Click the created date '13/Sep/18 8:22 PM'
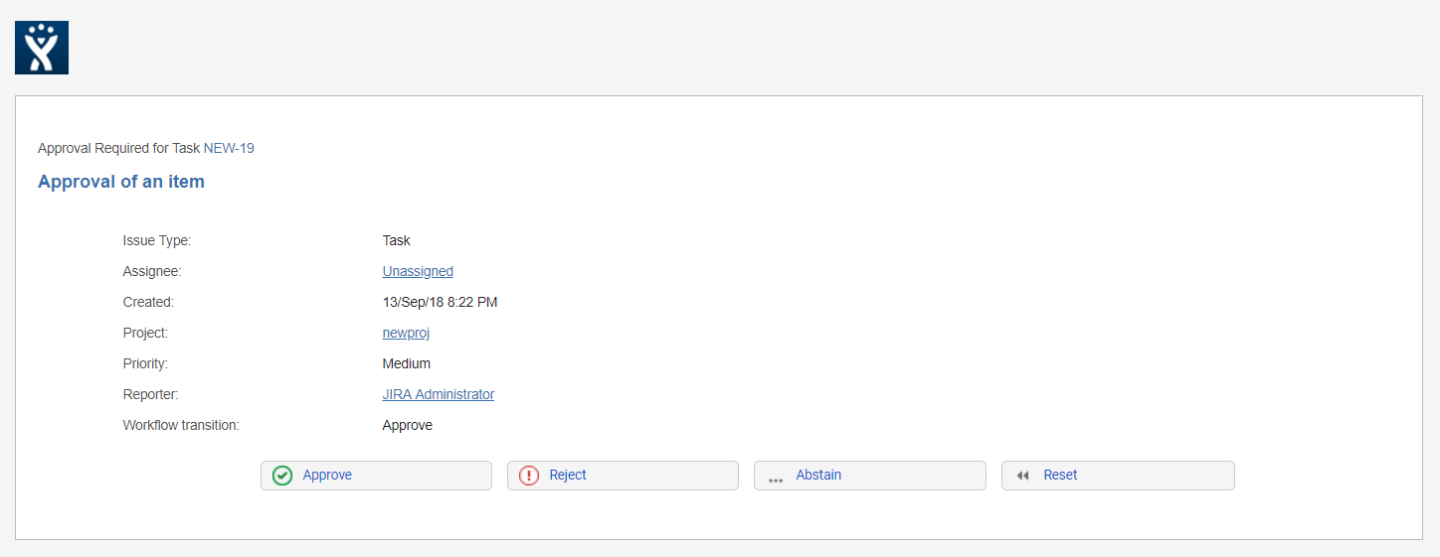The image size is (1440, 557). pos(440,302)
